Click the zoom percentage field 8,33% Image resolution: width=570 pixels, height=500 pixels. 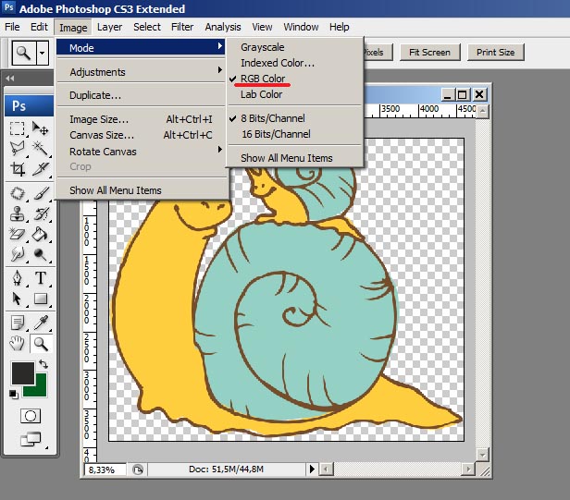tap(105, 470)
